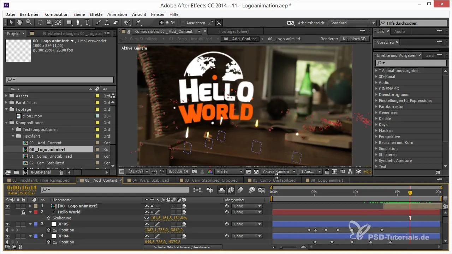Open the composition mini-flowchart in timeline
The width and height of the screenshot is (452, 254).
pos(197,190)
